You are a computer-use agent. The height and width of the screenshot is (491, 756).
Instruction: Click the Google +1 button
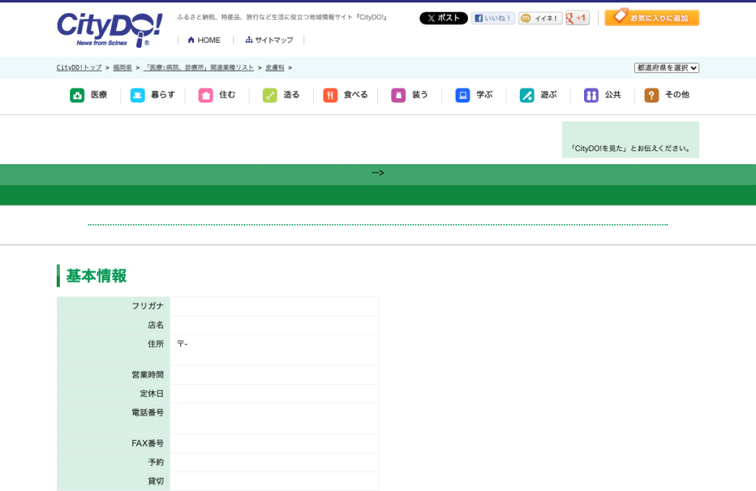(x=577, y=18)
